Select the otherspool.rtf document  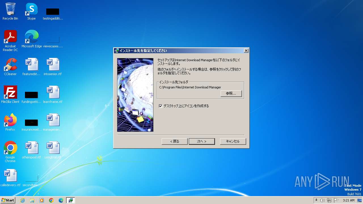click(31, 150)
